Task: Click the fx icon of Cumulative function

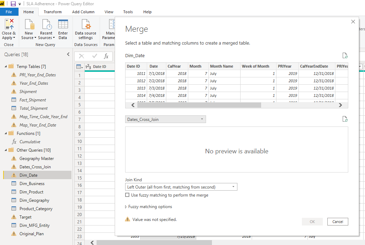Action: 14,142
